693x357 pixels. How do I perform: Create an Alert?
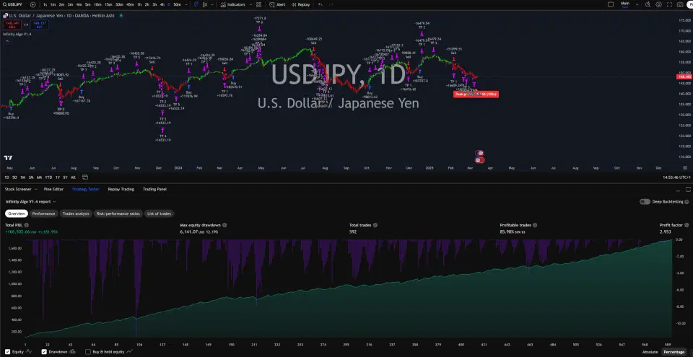coord(277,4)
